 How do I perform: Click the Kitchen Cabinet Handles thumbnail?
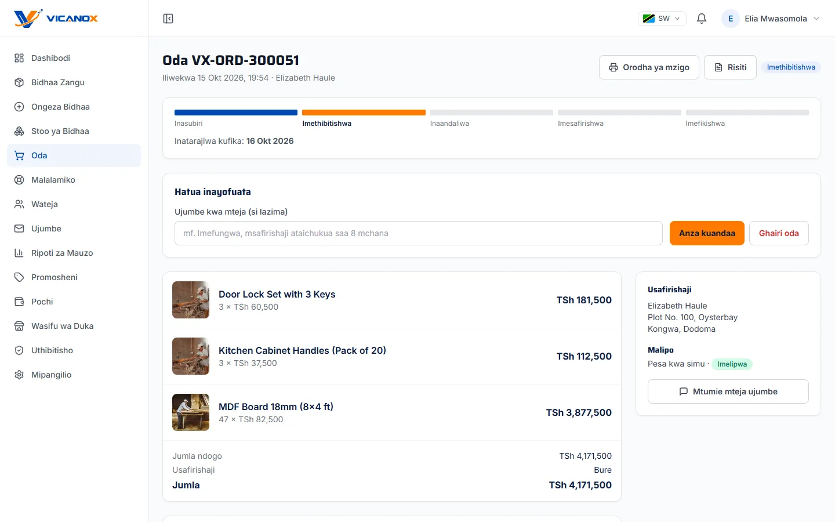[191, 356]
